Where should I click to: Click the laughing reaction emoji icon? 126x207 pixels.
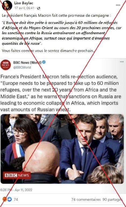click(x=5, y=199)
